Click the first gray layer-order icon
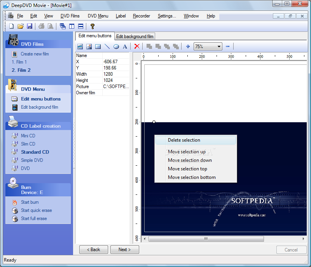 pos(149,47)
